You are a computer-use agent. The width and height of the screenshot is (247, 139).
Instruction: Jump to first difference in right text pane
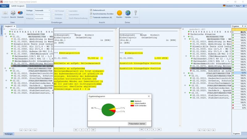[141, 129]
